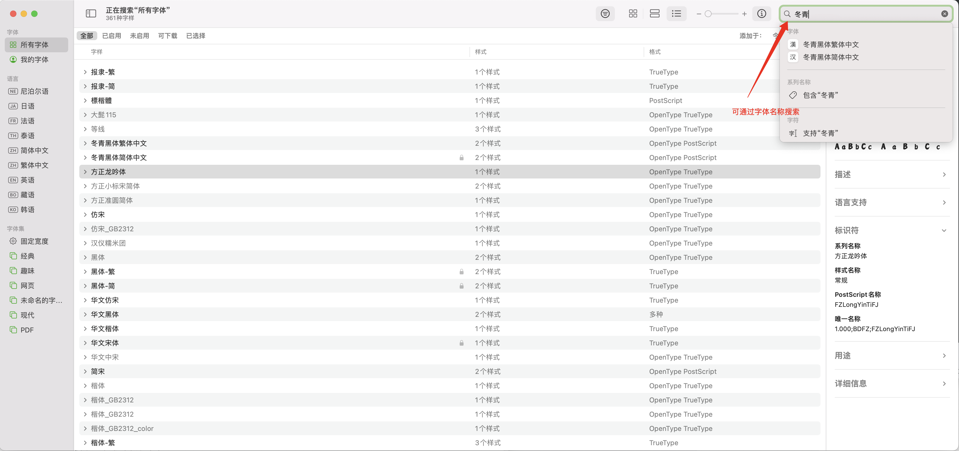Image resolution: width=959 pixels, height=451 pixels.
Task: Expand the 方正龙吟体 font family
Action: 85,172
